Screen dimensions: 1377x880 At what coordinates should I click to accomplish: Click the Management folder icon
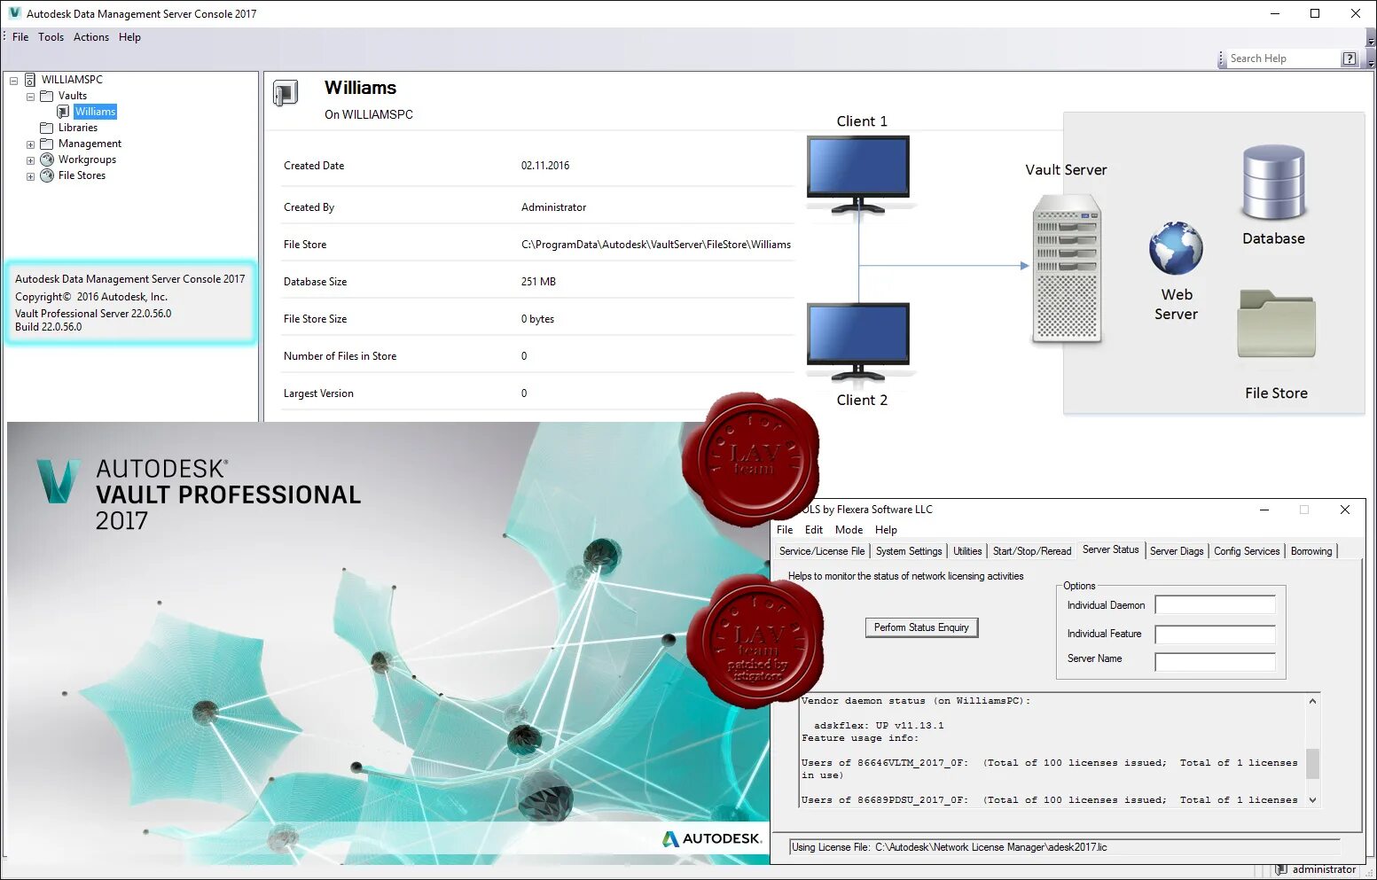click(47, 144)
